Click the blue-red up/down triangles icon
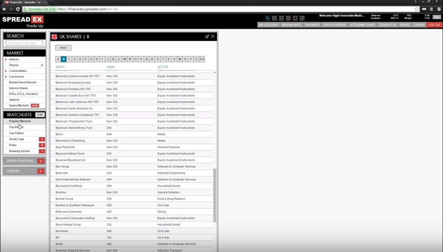 tap(302, 18)
